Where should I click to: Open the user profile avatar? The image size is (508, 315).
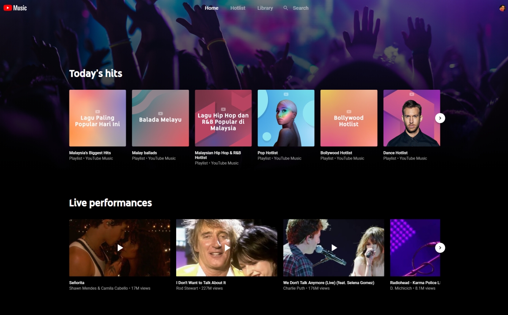[502, 8]
